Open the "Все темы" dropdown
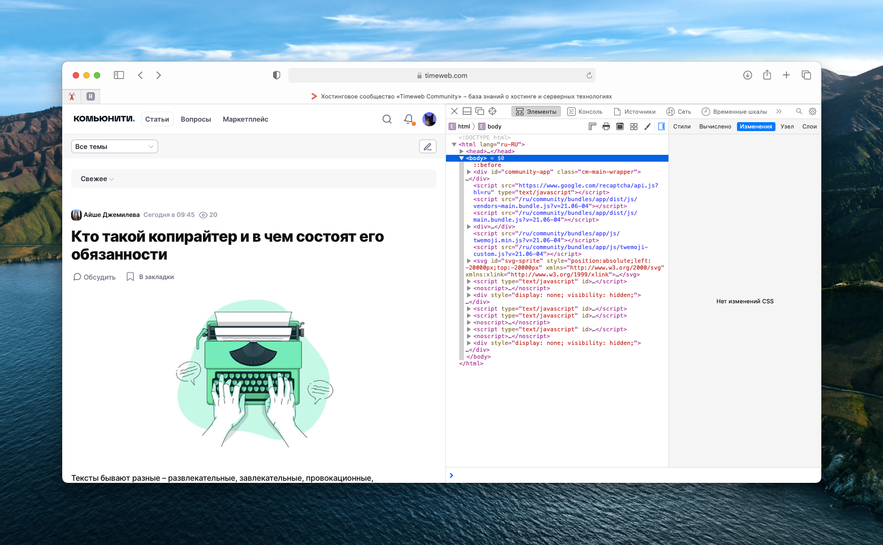This screenshot has width=883, height=545. 114,146
